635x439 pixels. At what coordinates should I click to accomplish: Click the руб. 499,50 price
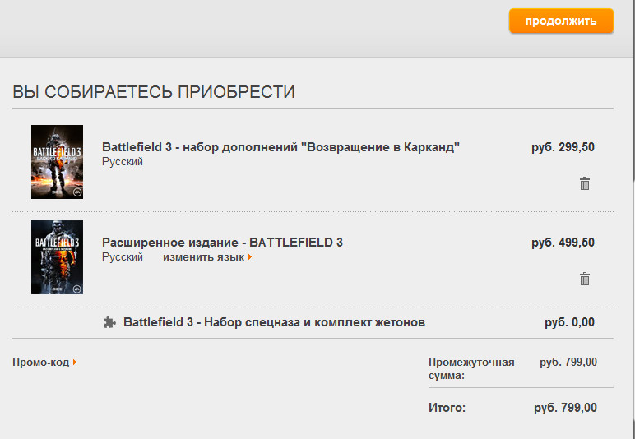click(x=563, y=243)
